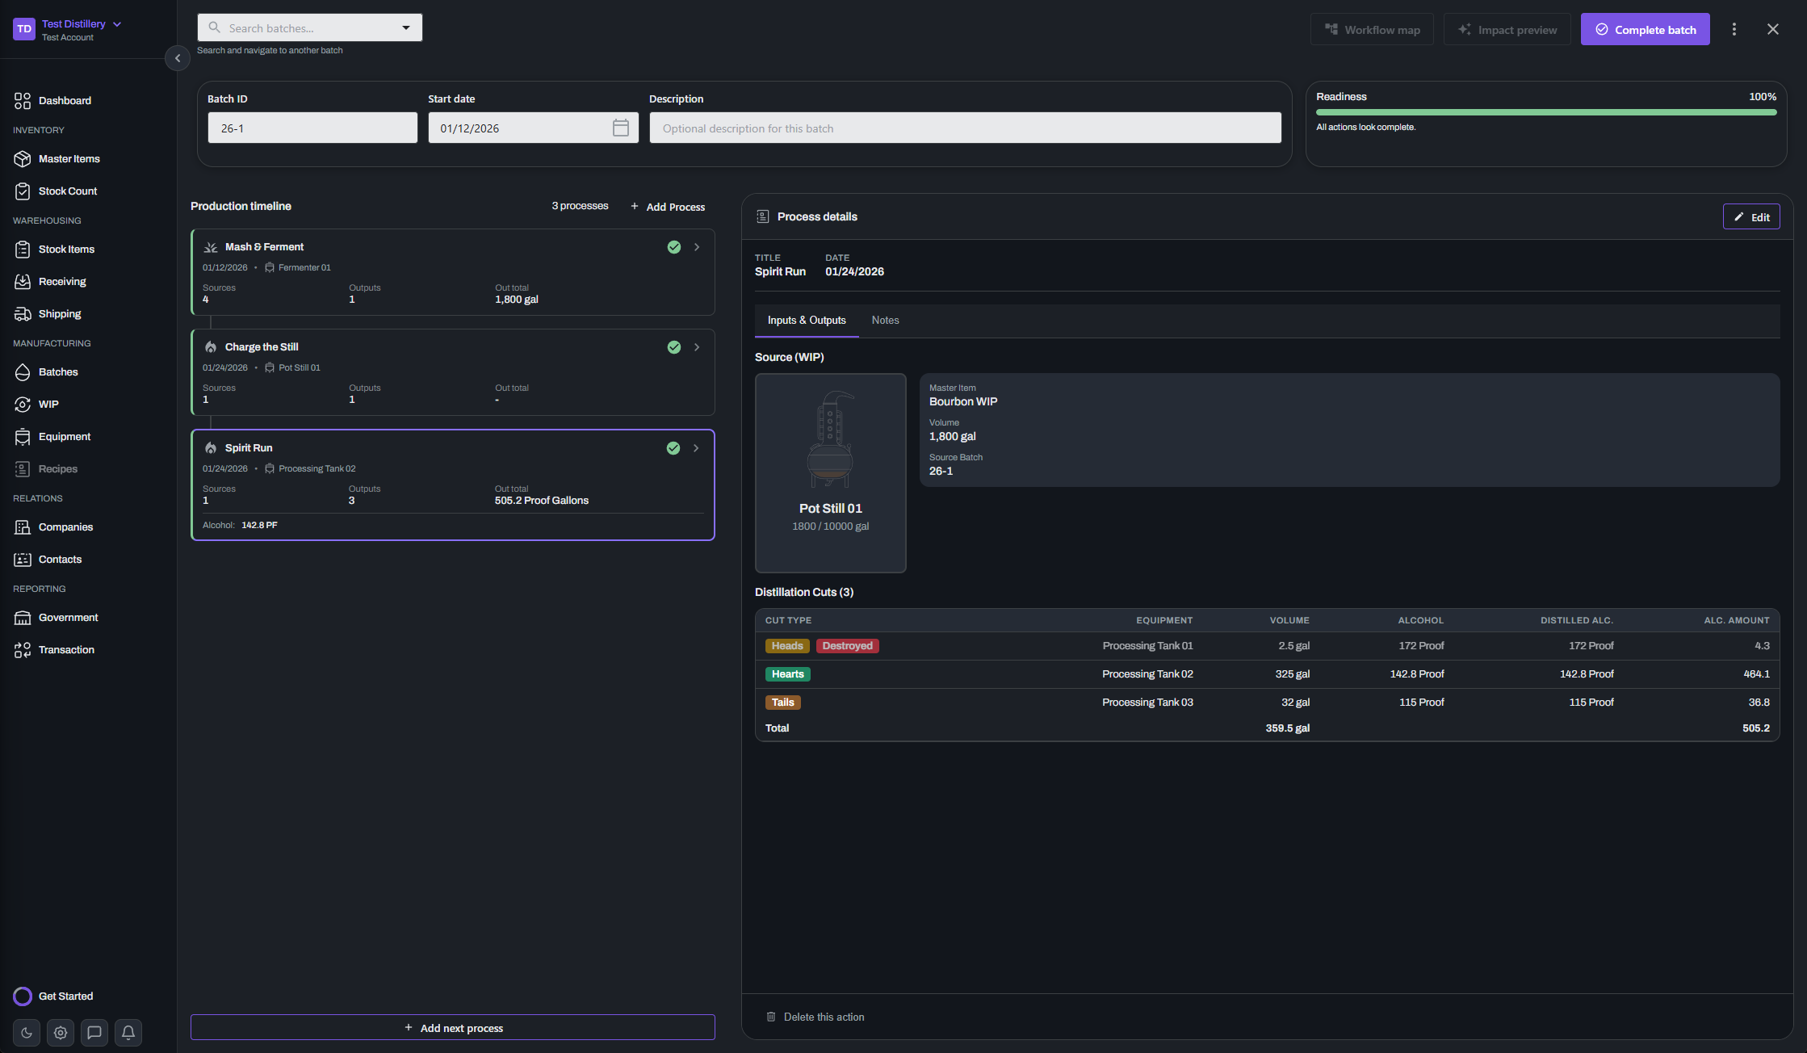Open the settings gear icon

61,1032
